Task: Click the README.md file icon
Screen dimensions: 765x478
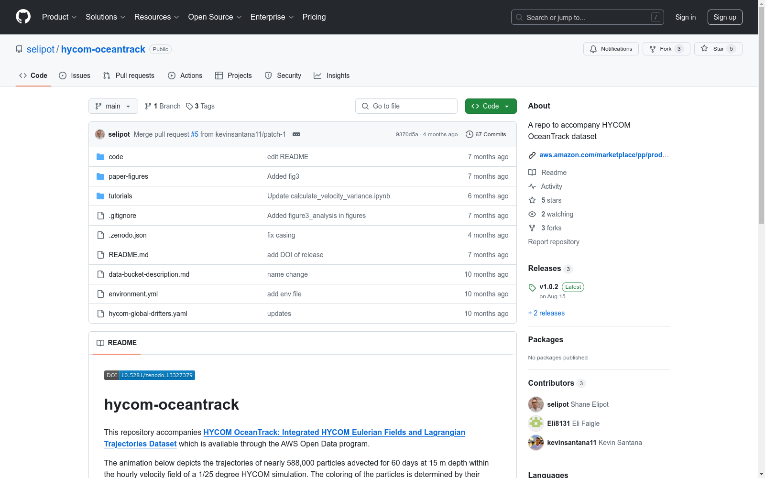Action: pos(100,255)
